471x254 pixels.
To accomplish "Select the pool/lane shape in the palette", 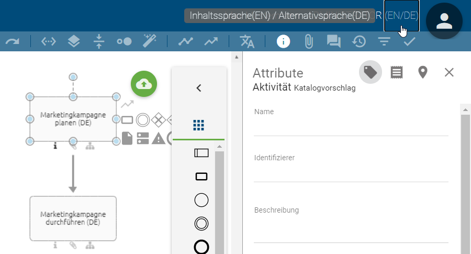I will 201,153.
